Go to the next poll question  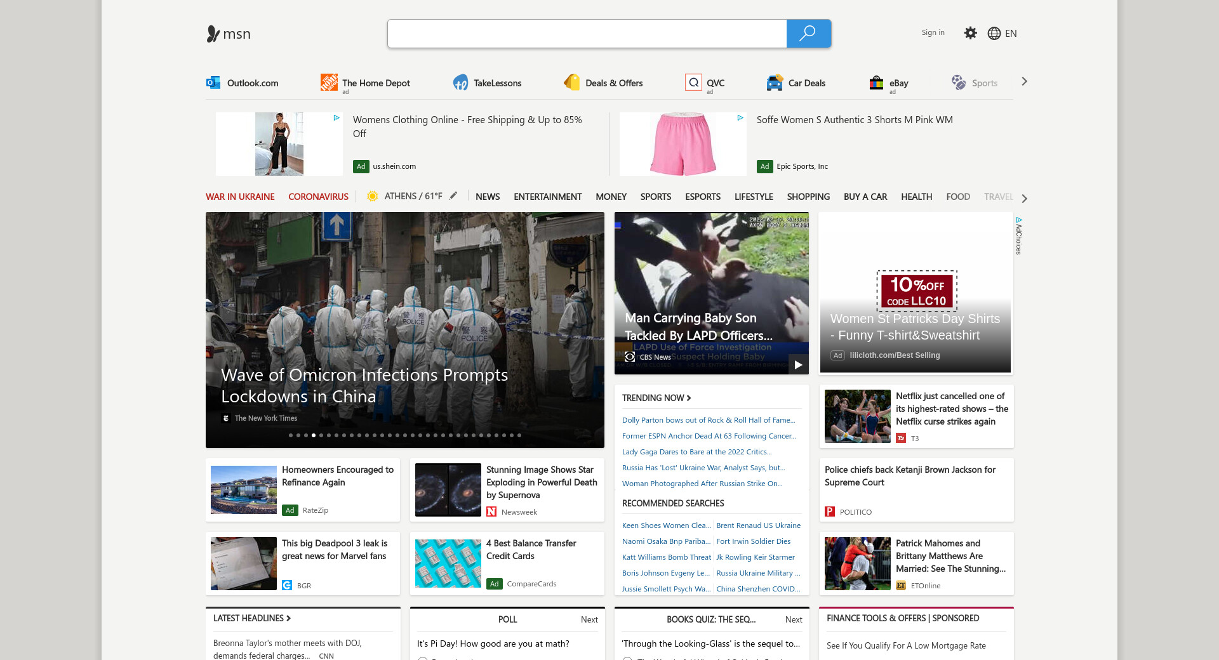[x=589, y=619]
